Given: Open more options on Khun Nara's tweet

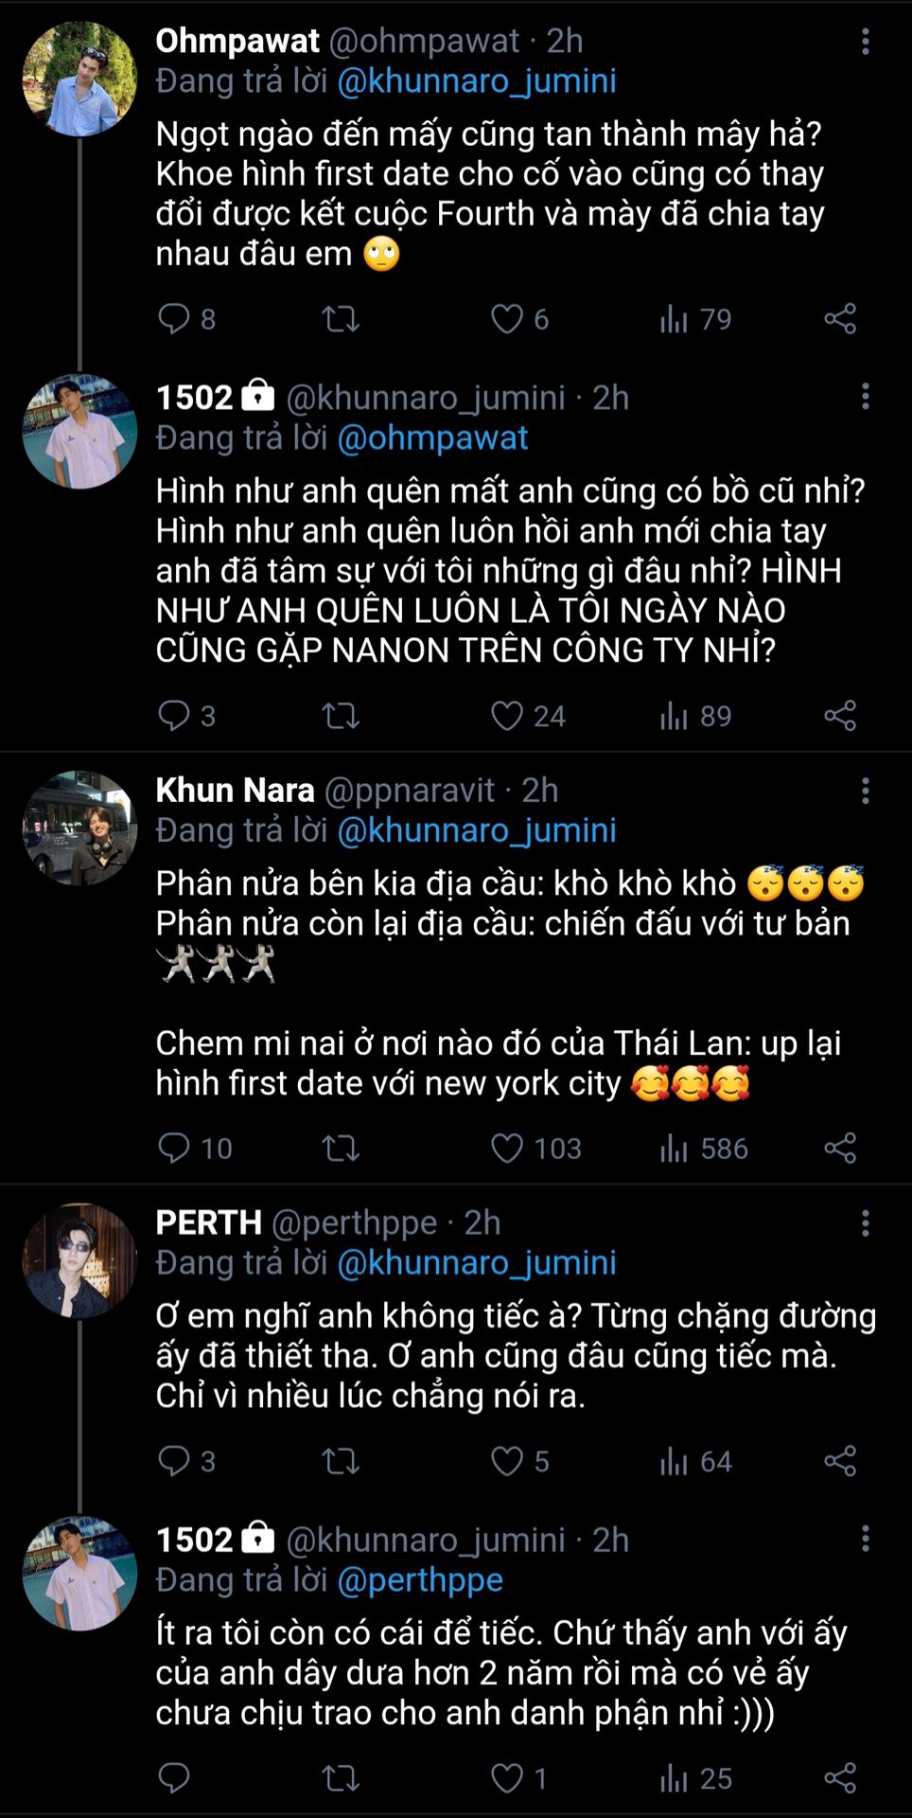Looking at the screenshot, I should coord(865,791).
